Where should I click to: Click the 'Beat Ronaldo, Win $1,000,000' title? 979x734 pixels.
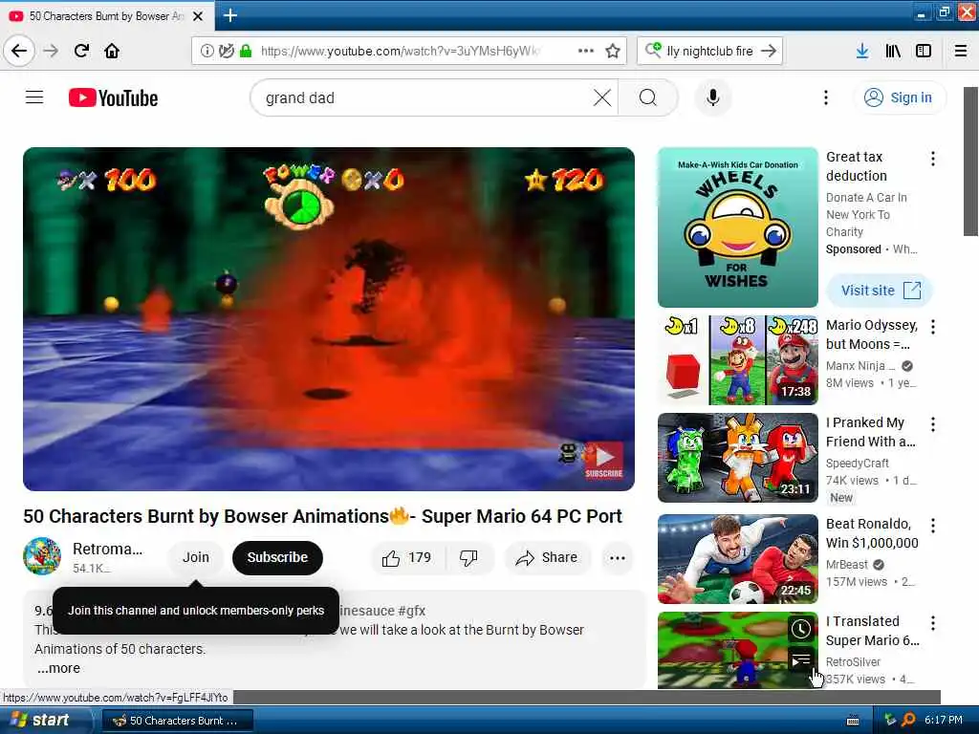coord(872,533)
